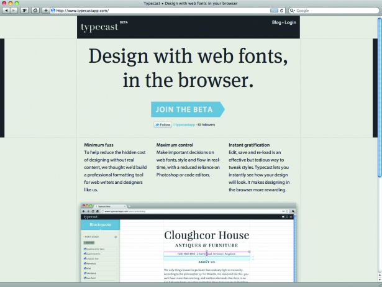Click the "Instant gratification" heading
Screen dimensions: 382x287
(249, 145)
